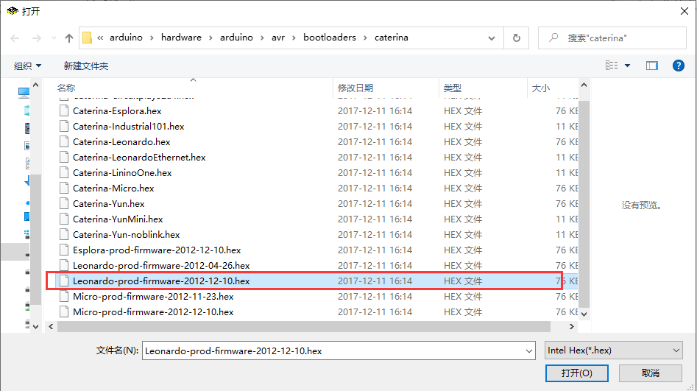Go back with the back arrow

click(x=15, y=38)
